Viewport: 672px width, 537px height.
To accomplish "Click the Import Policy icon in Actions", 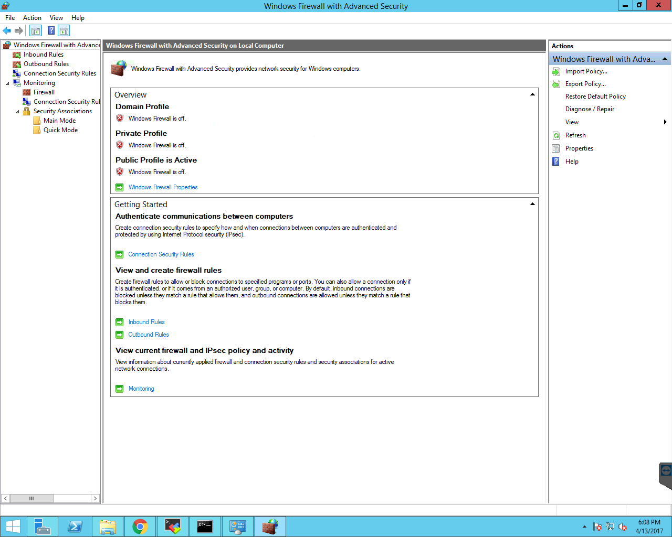I will [x=556, y=71].
